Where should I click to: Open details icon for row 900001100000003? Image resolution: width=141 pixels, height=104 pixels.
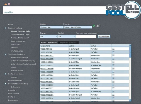click(113, 78)
